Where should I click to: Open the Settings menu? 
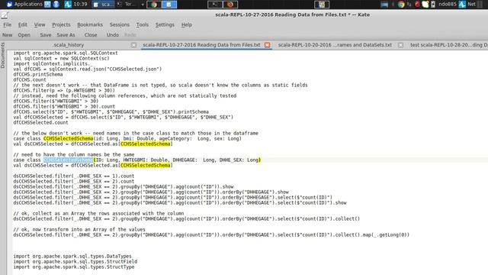165,24
